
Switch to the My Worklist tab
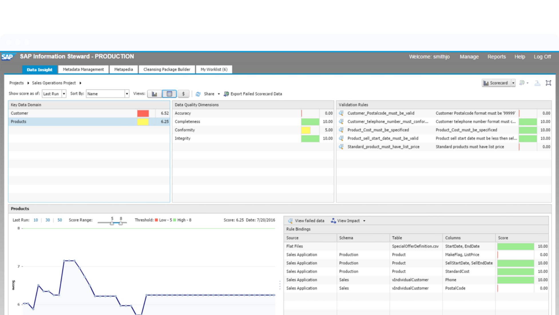point(214,70)
